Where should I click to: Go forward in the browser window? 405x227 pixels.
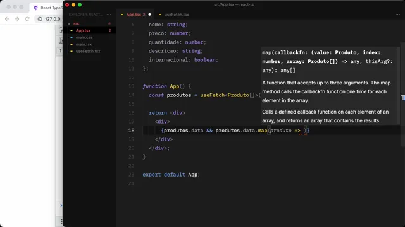17,19
